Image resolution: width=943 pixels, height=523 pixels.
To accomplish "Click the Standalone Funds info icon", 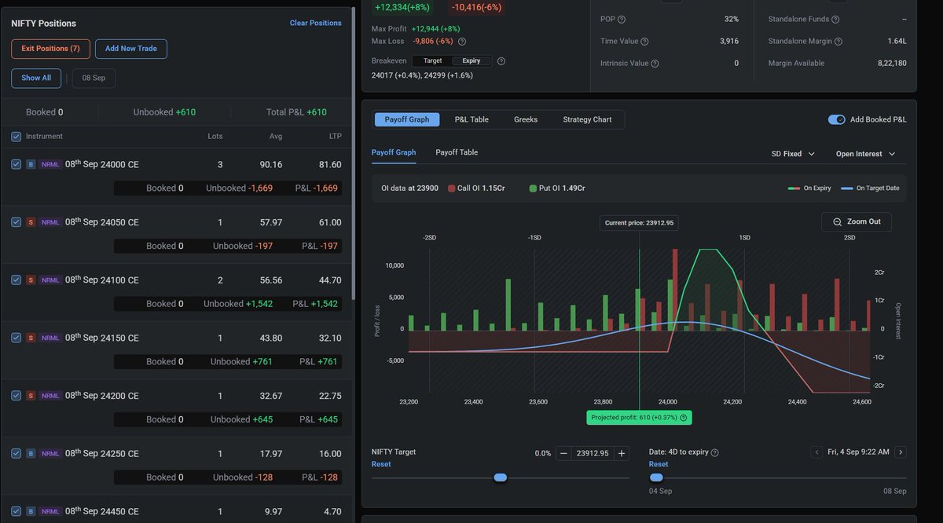I will coord(835,19).
